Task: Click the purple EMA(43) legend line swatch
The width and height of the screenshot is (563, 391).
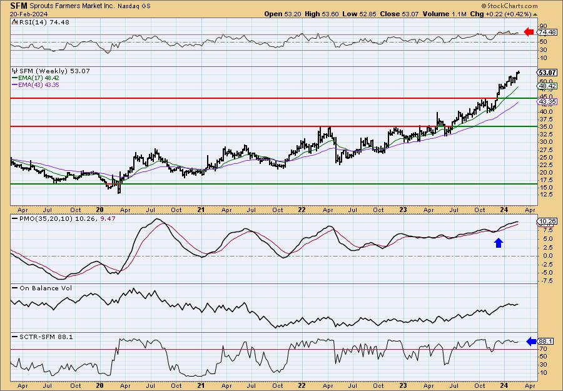Action: coord(15,85)
